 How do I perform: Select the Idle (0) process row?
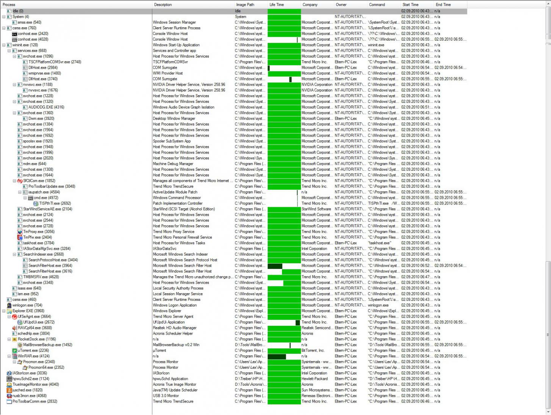click(x=233, y=11)
